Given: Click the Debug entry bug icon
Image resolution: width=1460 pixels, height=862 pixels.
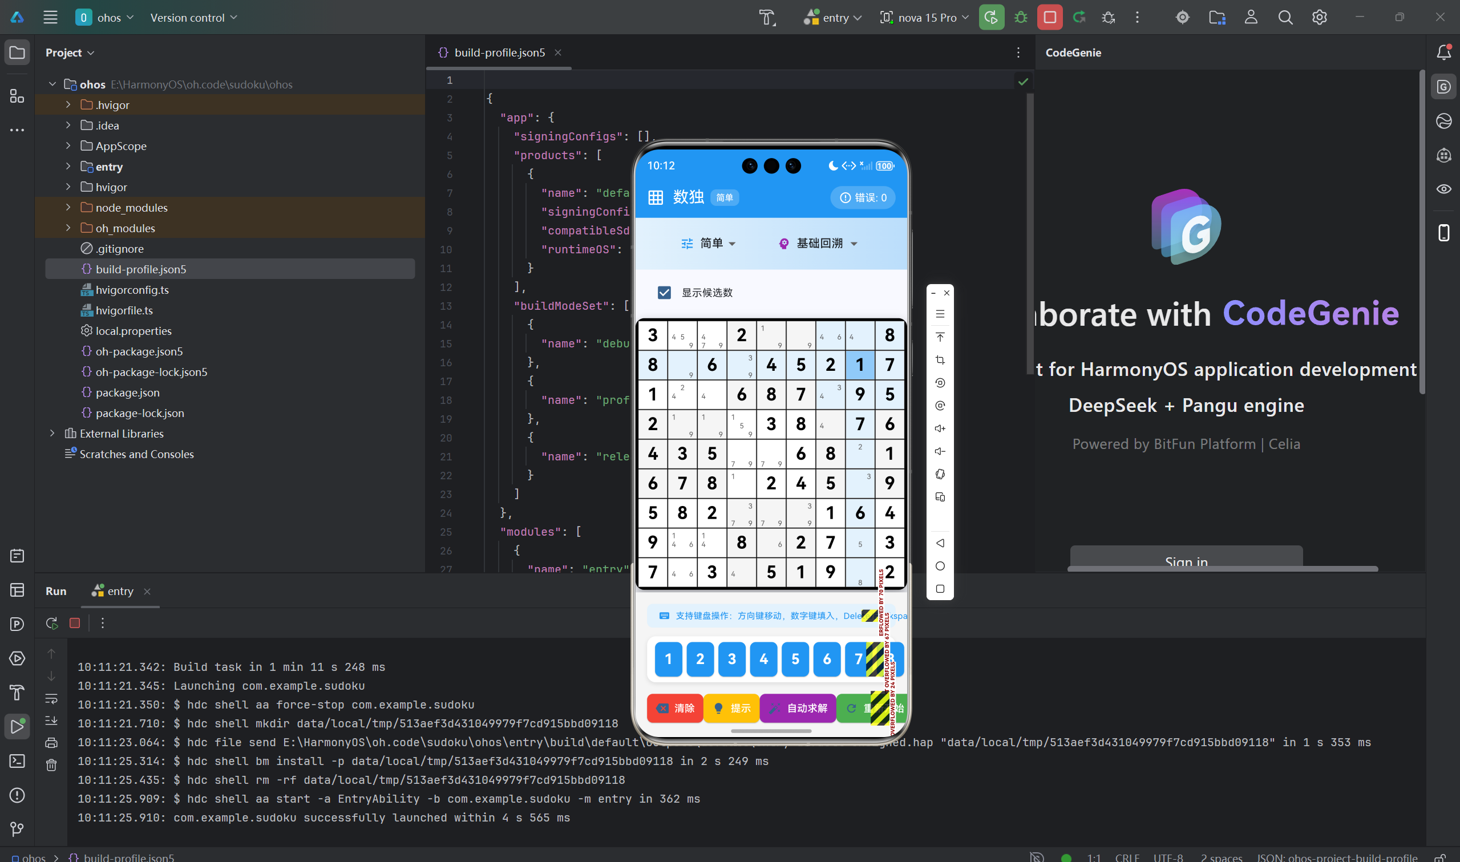Looking at the screenshot, I should (x=1020, y=18).
